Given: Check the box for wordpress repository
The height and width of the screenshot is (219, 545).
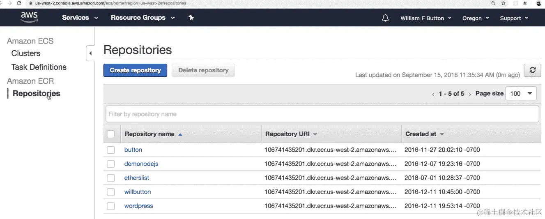Looking at the screenshot, I should (x=111, y=206).
